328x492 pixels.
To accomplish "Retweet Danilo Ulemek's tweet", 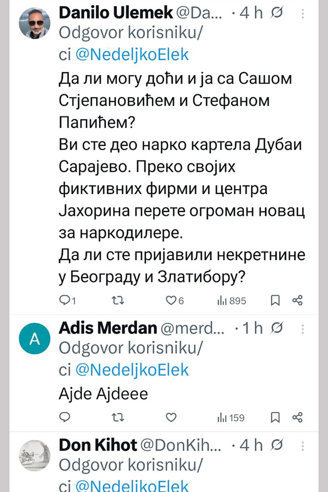I will 117,300.
